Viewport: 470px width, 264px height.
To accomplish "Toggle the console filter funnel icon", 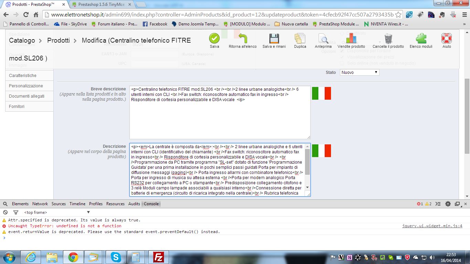I will (15, 212).
